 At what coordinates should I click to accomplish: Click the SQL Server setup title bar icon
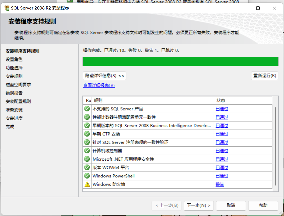click(x=7, y=8)
